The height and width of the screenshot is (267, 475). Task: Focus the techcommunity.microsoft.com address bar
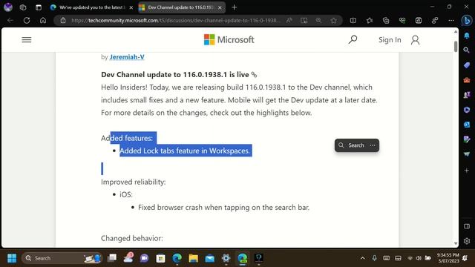[175, 20]
